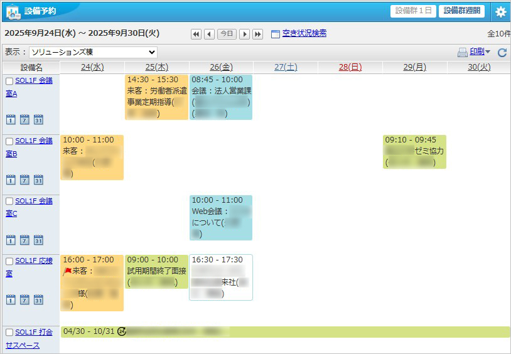Reload the schedule with refresh icon
511x354 pixels.
[x=502, y=52]
